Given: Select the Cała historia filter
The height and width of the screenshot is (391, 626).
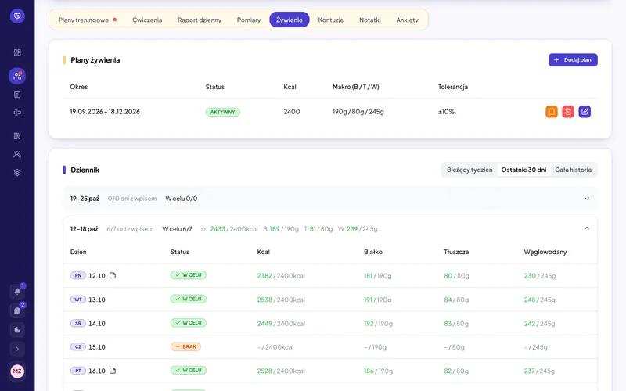Looking at the screenshot, I should pyautogui.click(x=573, y=170).
